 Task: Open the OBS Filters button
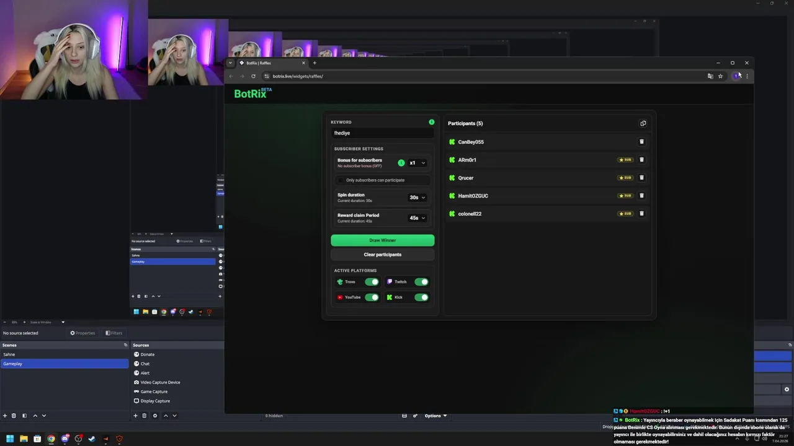click(114, 333)
